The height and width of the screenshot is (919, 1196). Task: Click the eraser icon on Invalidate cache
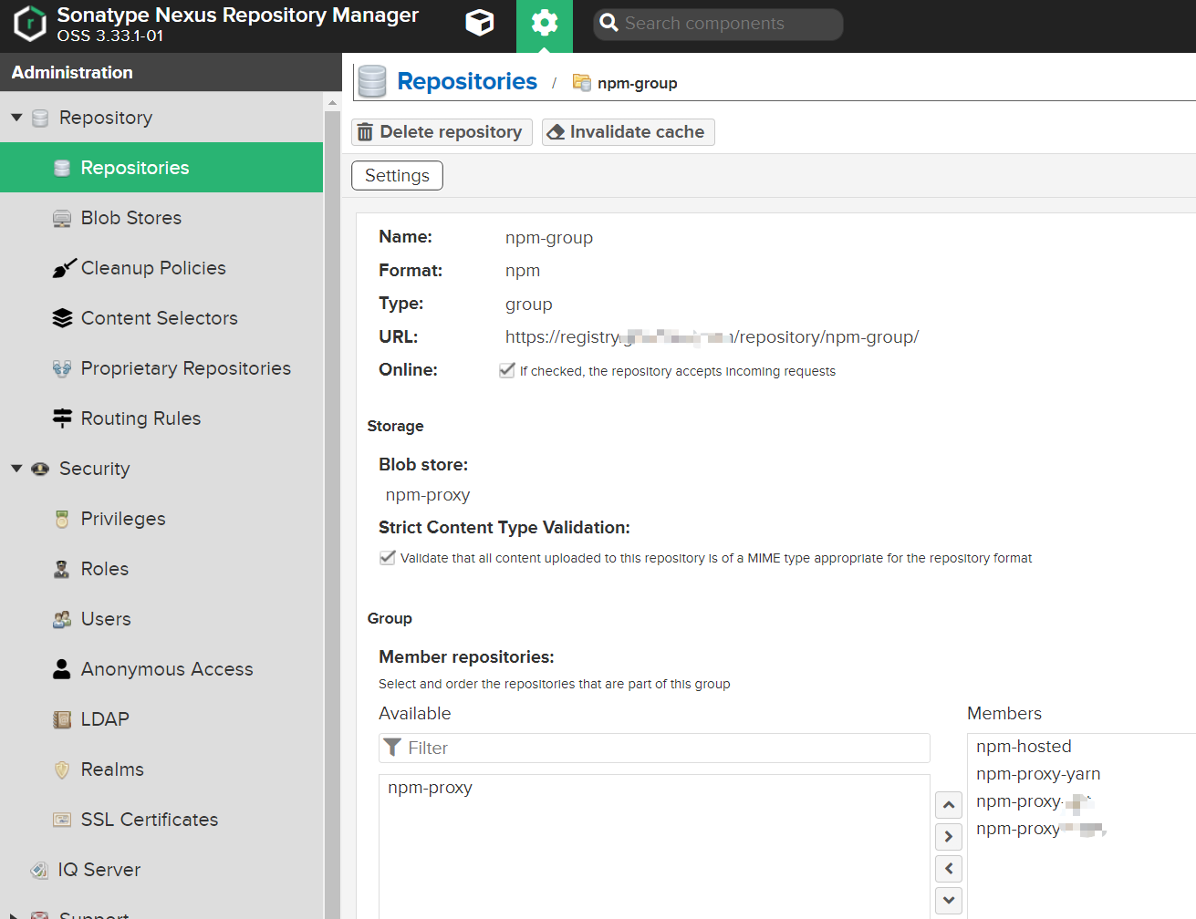click(x=556, y=132)
